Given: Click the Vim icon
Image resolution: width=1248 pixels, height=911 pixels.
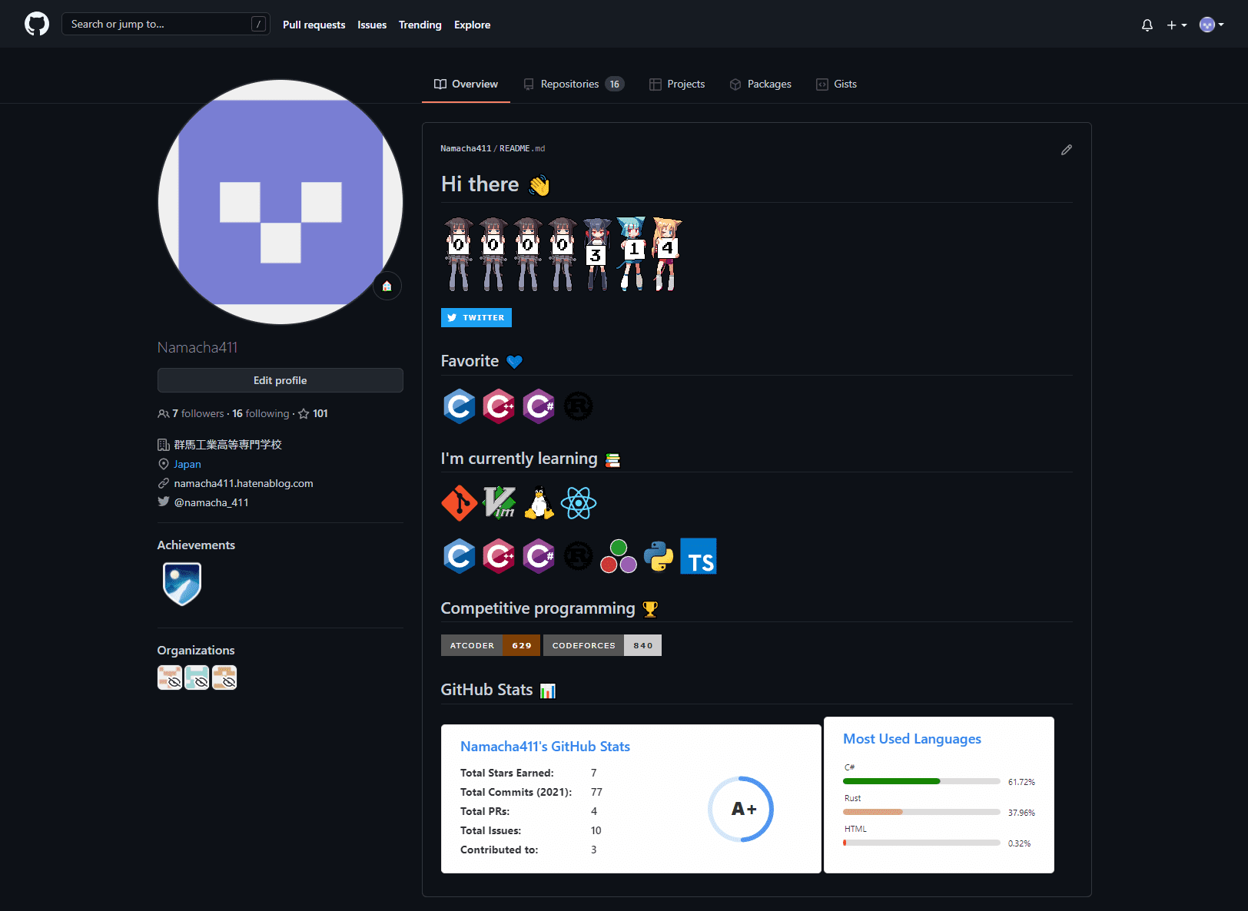Looking at the screenshot, I should click(500, 504).
